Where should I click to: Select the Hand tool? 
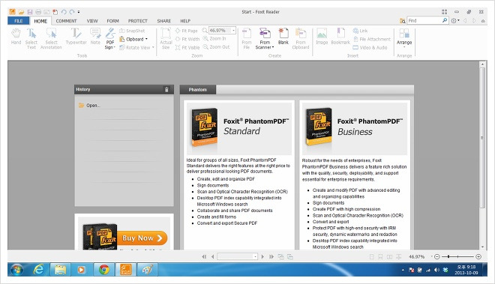16,36
